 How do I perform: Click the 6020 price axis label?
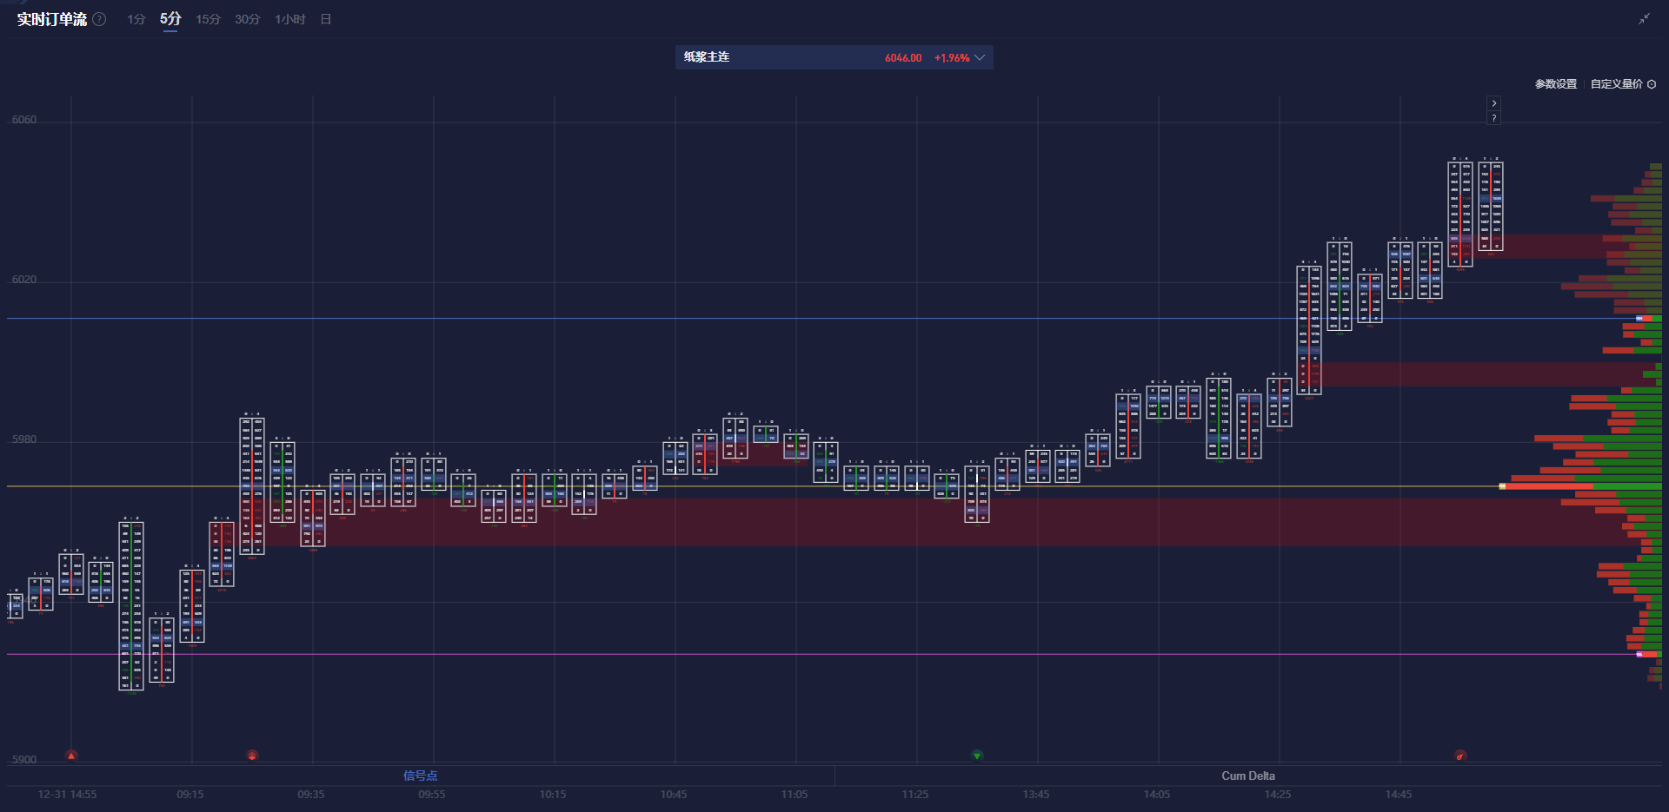(24, 280)
